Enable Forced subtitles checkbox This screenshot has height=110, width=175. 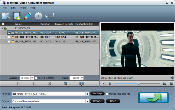click(36, 78)
